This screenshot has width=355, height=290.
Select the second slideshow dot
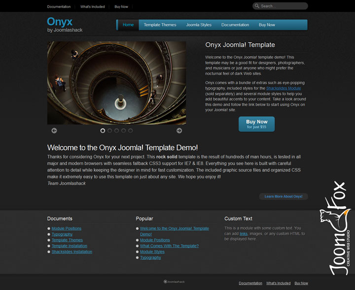109,130
